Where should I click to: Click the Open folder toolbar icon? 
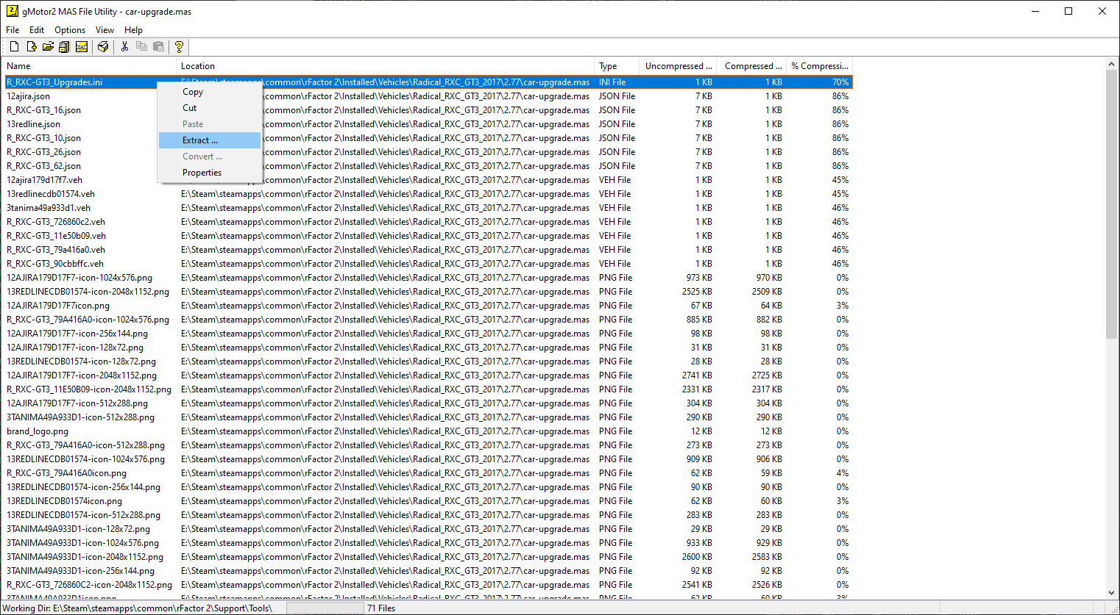coord(48,47)
